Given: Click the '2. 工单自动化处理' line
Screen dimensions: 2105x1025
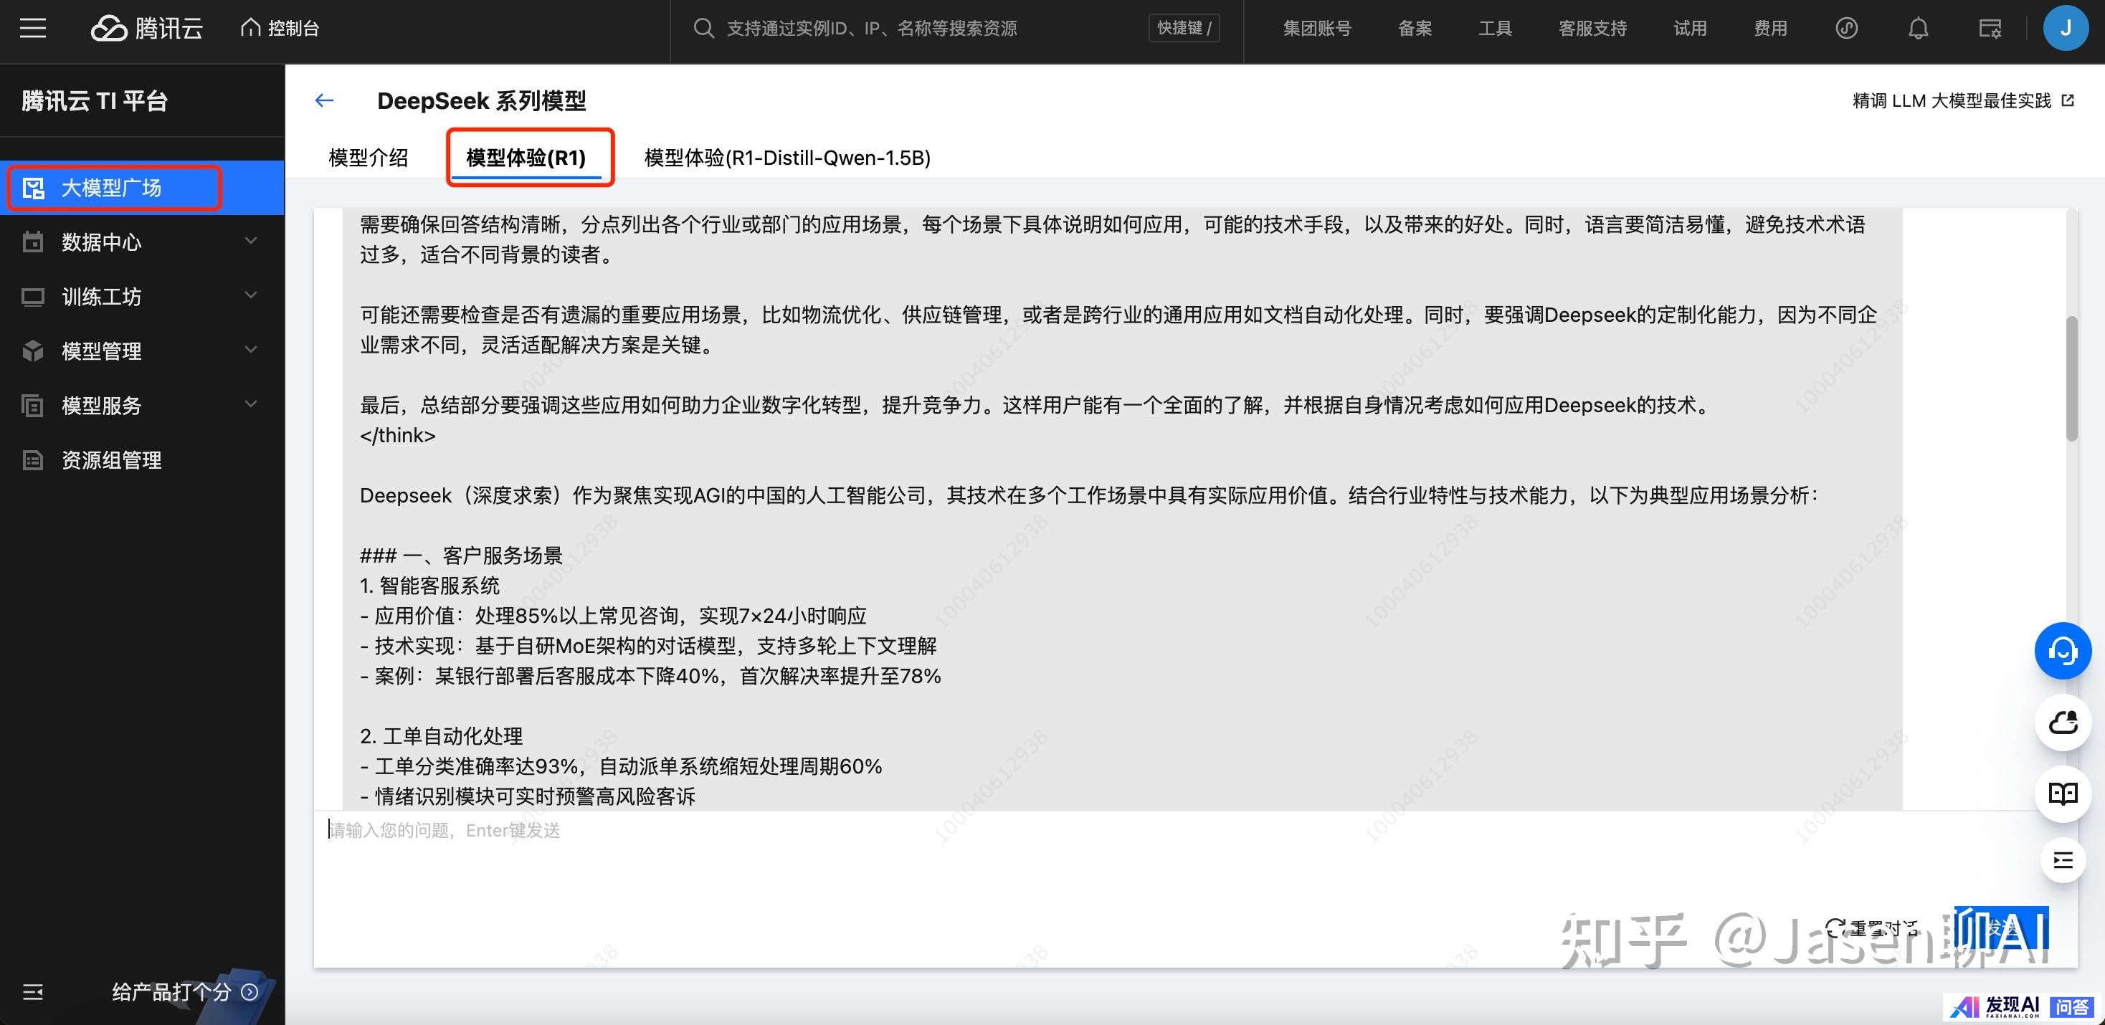Looking at the screenshot, I should pyautogui.click(x=441, y=736).
